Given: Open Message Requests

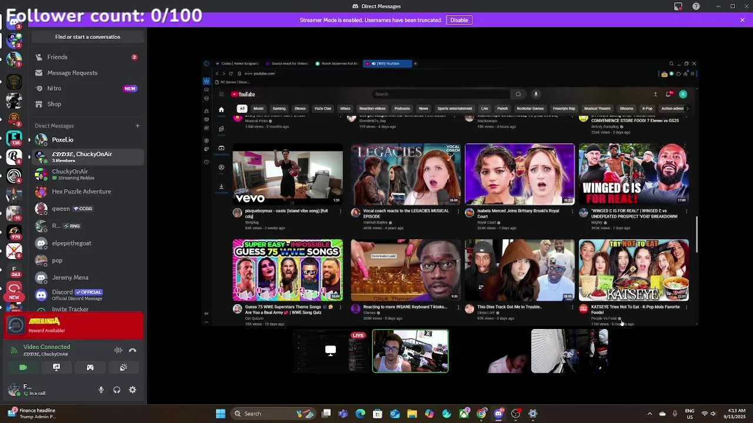Looking at the screenshot, I should pos(88,73).
